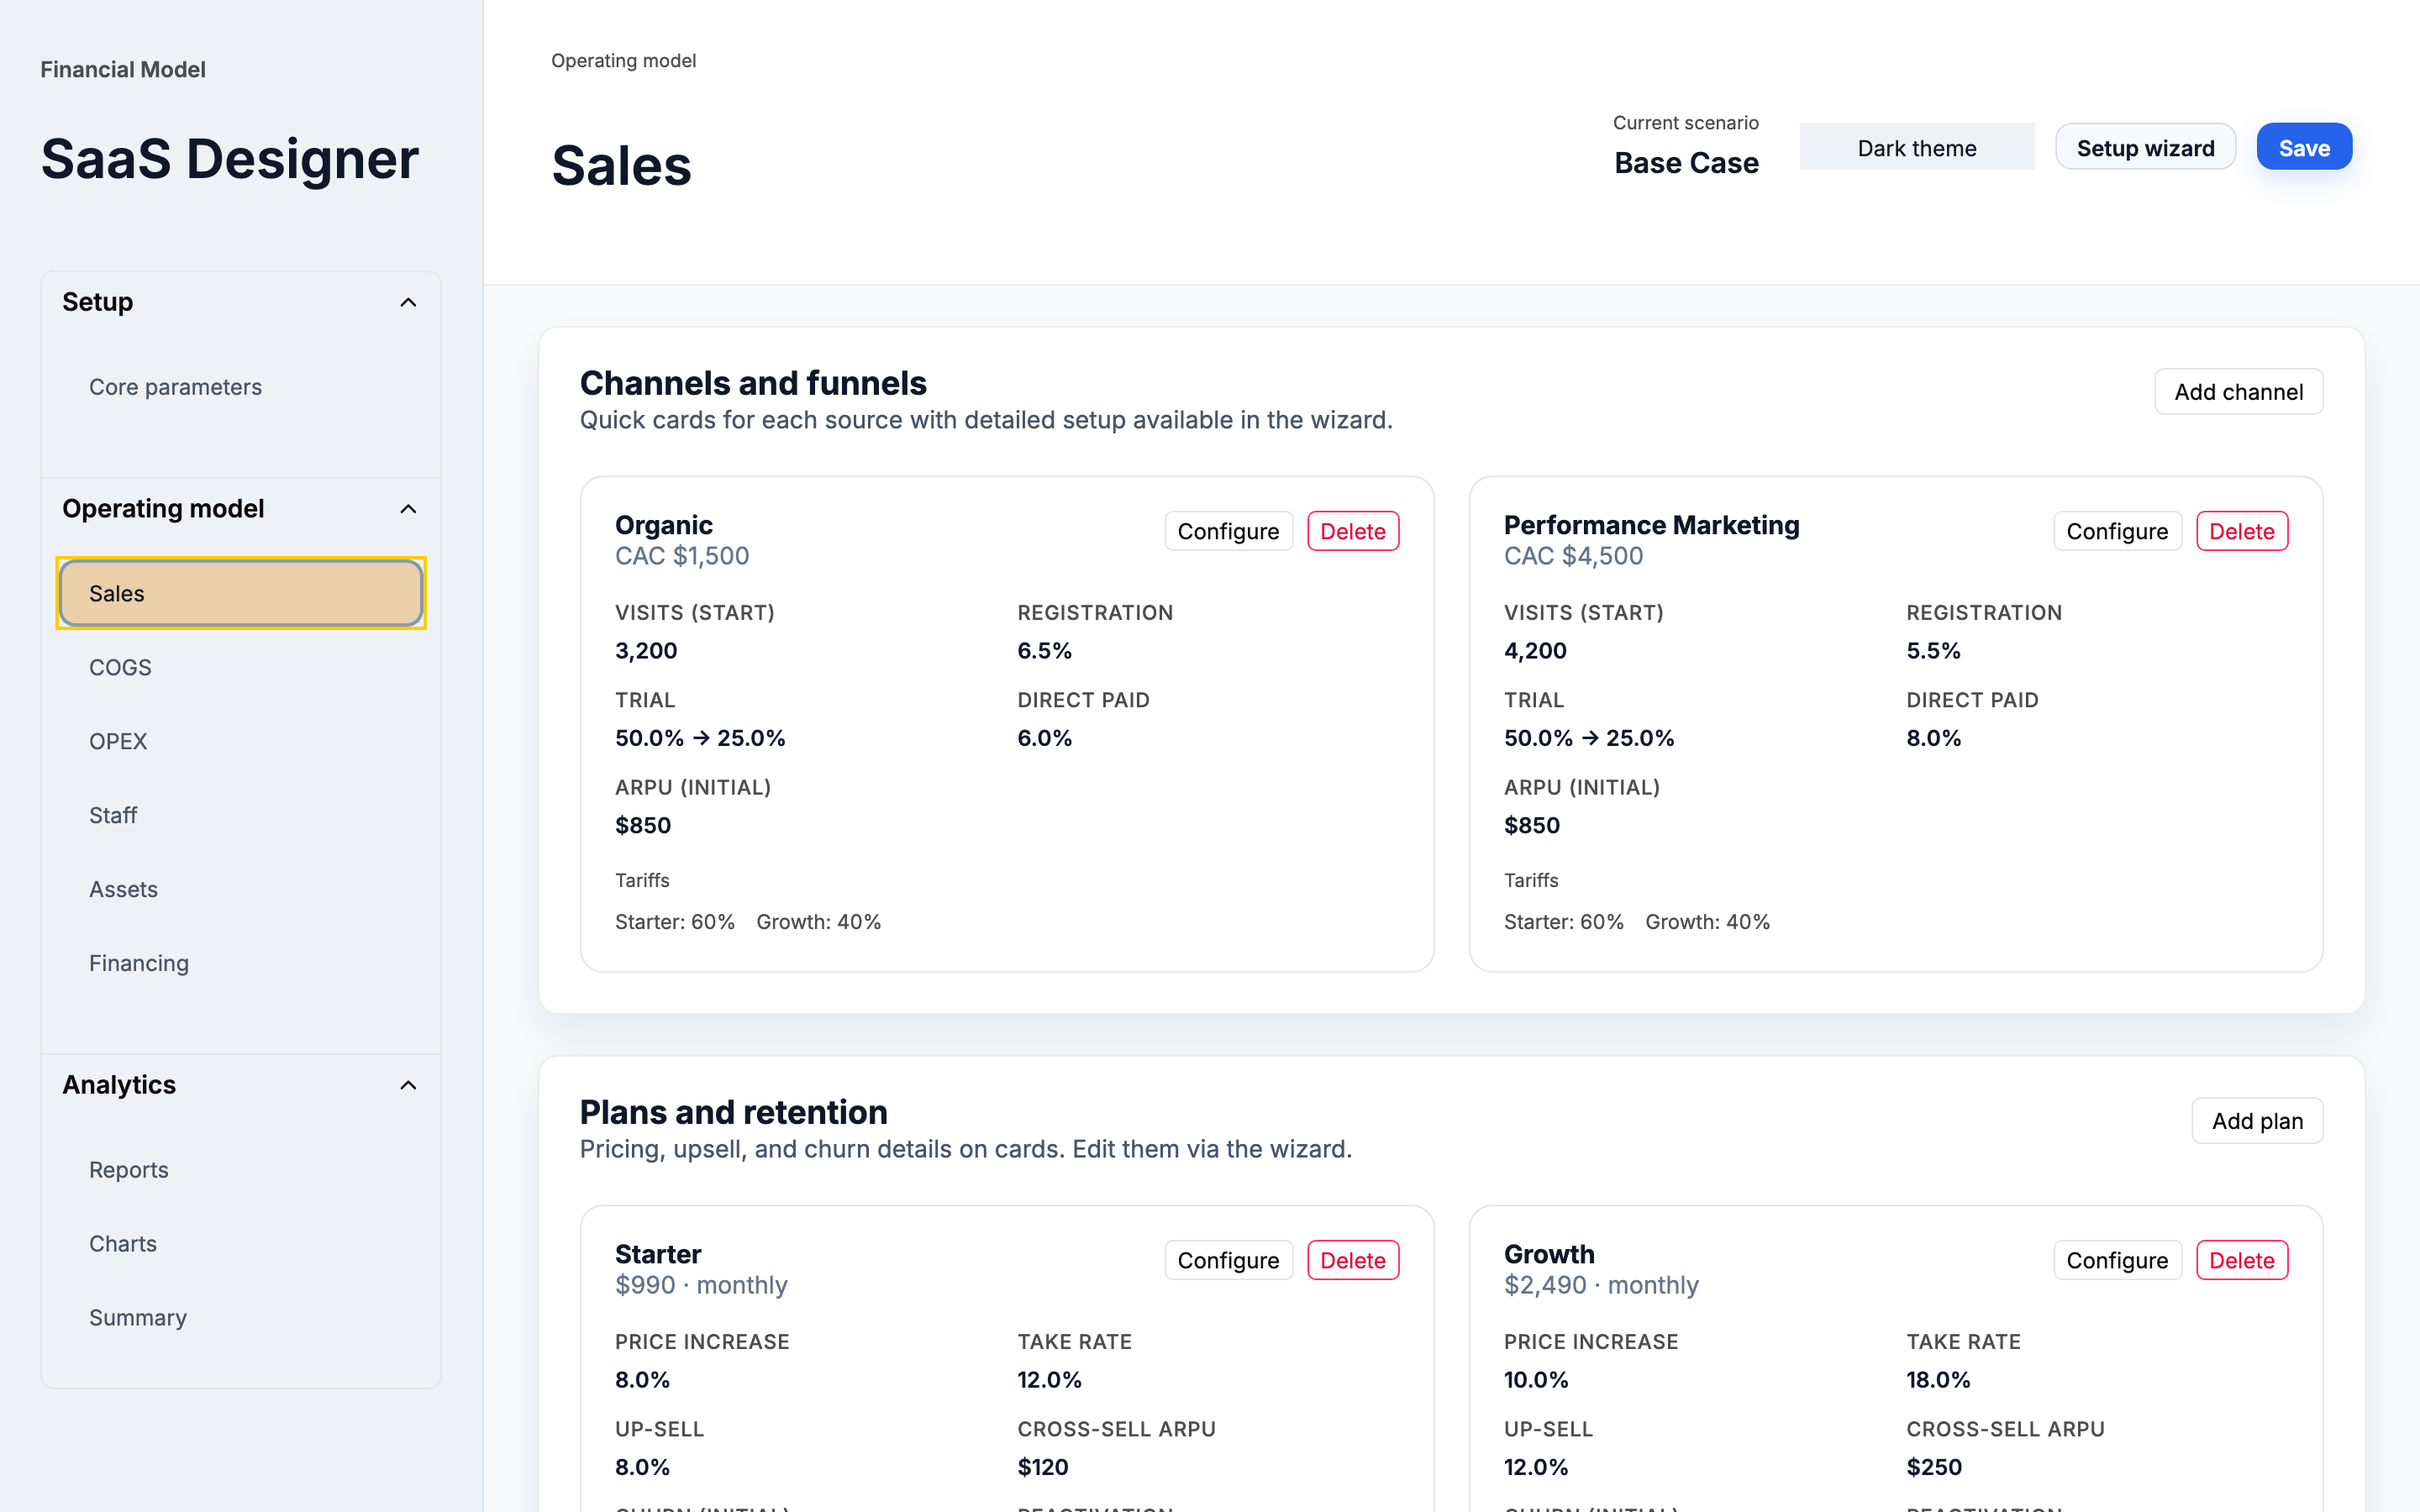
Task: Click the blue Save button
Action: pos(2304,147)
